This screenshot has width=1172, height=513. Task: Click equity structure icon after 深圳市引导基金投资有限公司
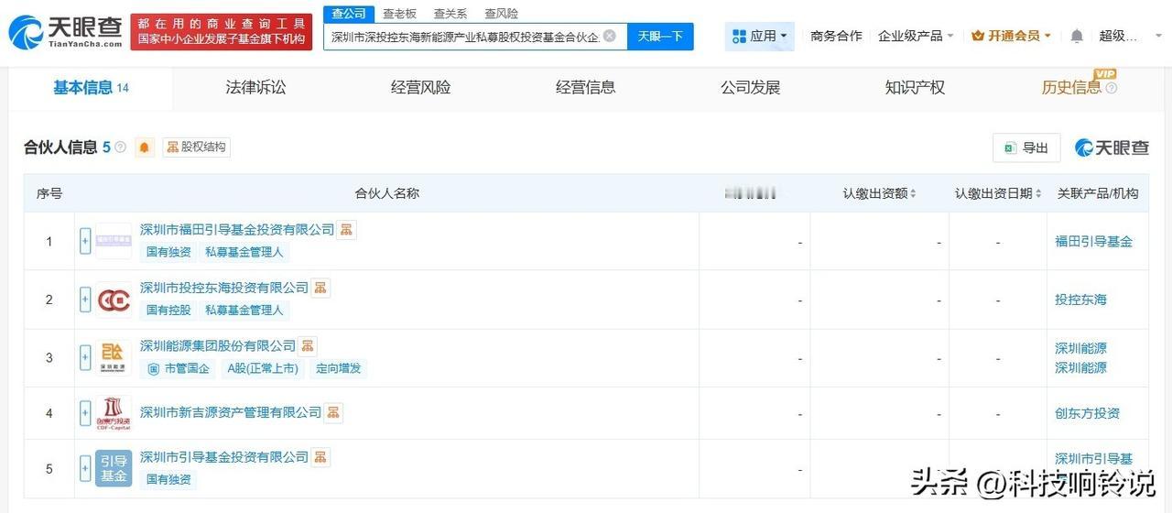(x=320, y=457)
